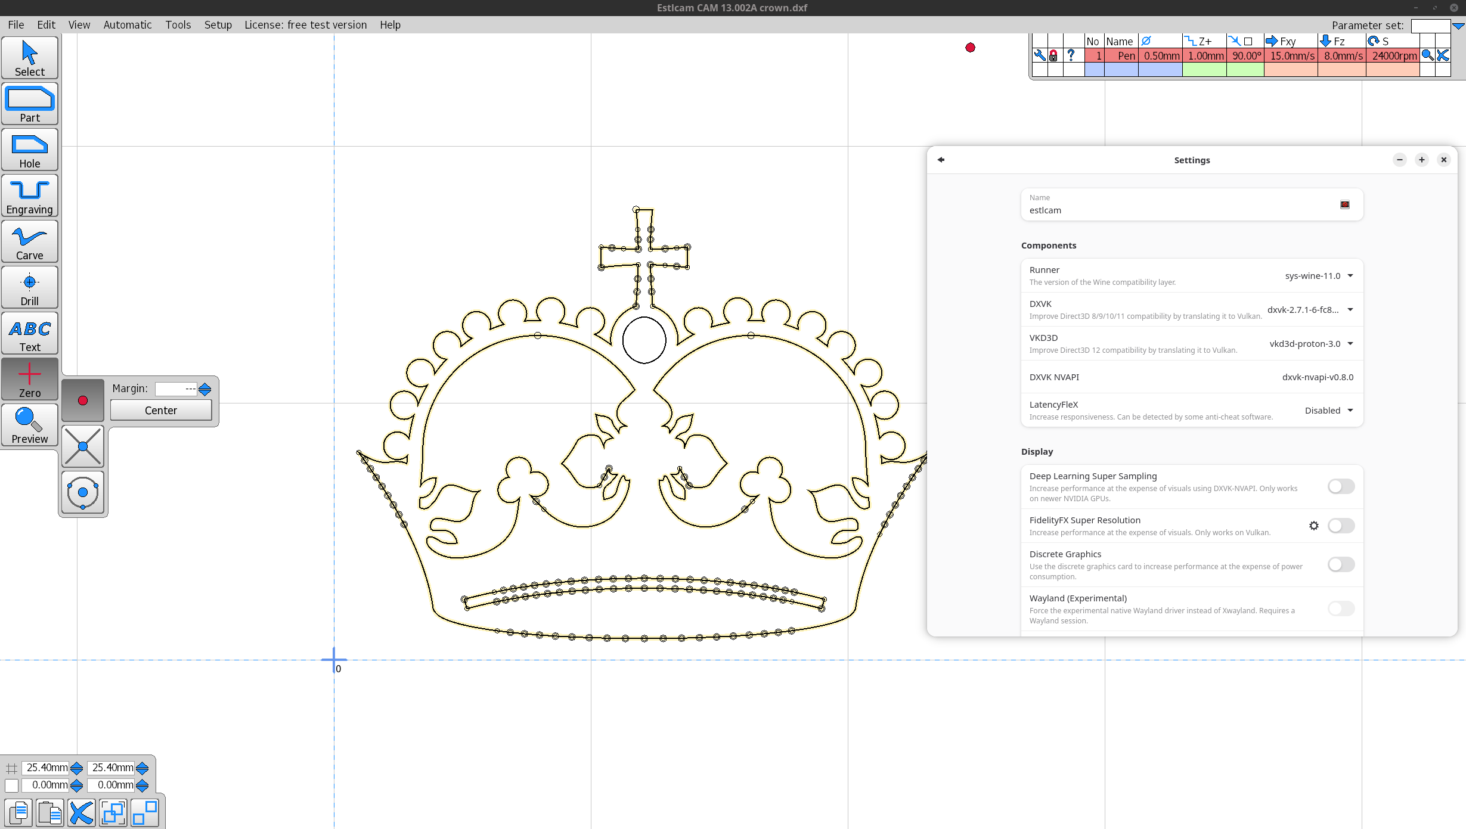Click the Margin input field
This screenshot has width=1466, height=829.
pyautogui.click(x=176, y=389)
